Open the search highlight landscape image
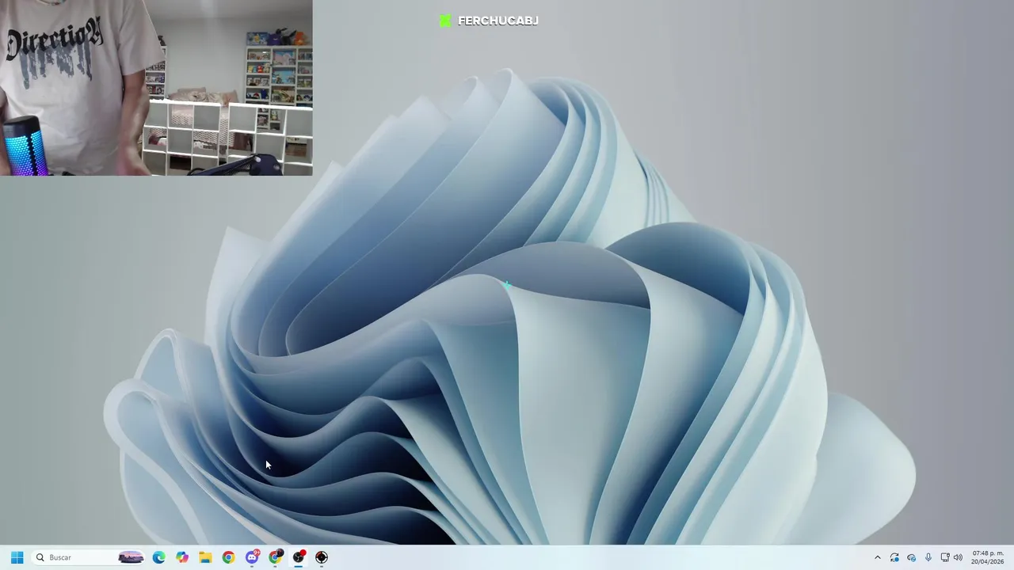This screenshot has height=570, width=1014. 131,557
